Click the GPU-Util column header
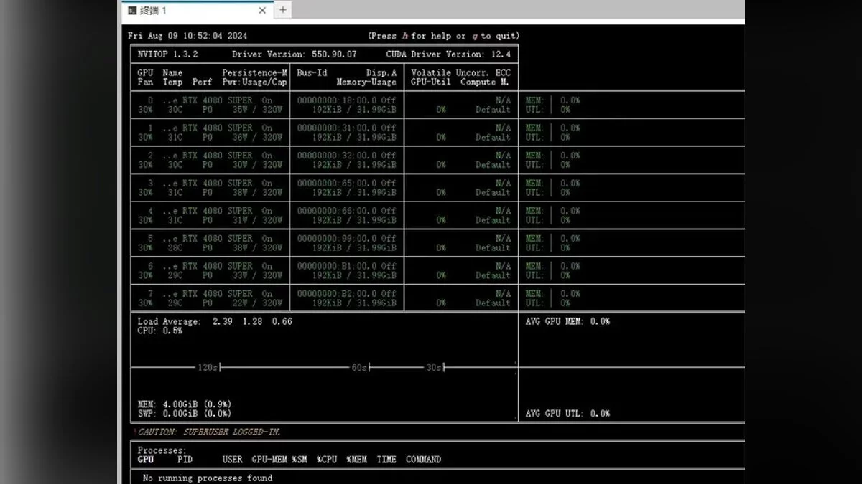Viewport: 862px width, 484px height. (x=430, y=82)
